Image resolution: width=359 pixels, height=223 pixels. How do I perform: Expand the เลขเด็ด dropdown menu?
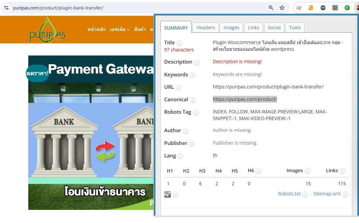tap(120, 29)
